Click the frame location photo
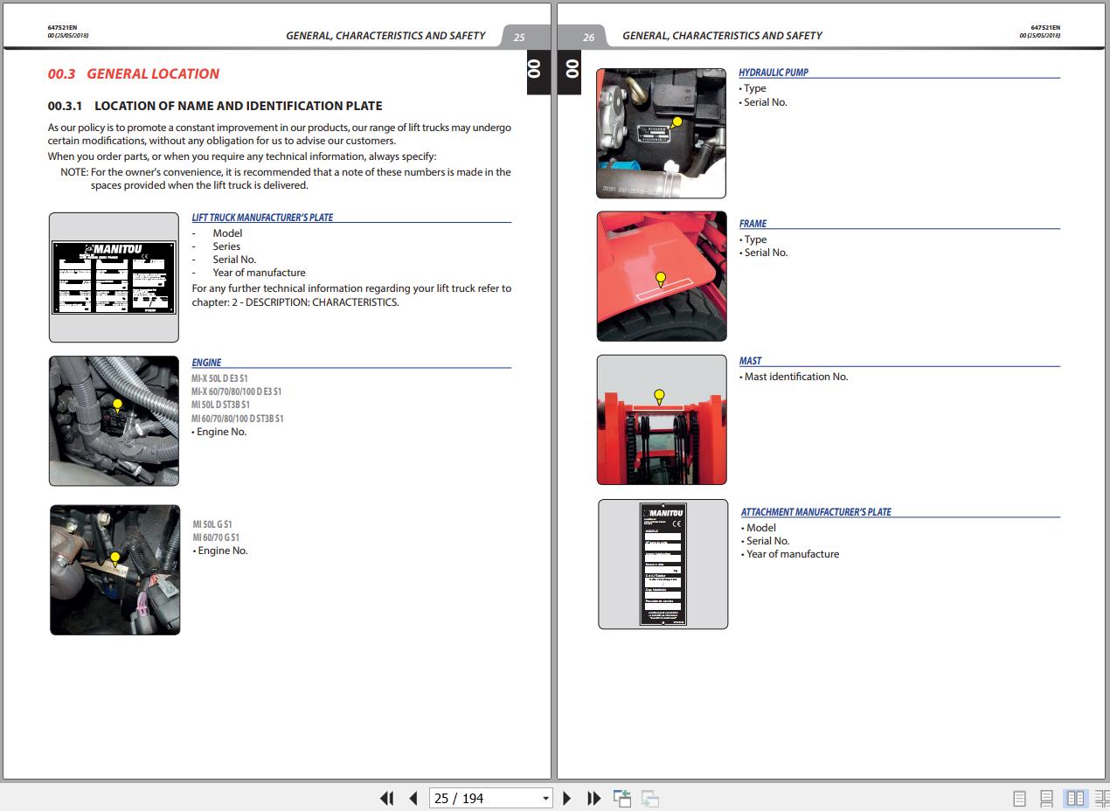This screenshot has width=1110, height=811. pyautogui.click(x=662, y=276)
